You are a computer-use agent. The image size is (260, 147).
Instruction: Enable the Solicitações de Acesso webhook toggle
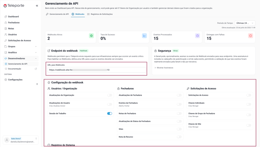point(249,95)
